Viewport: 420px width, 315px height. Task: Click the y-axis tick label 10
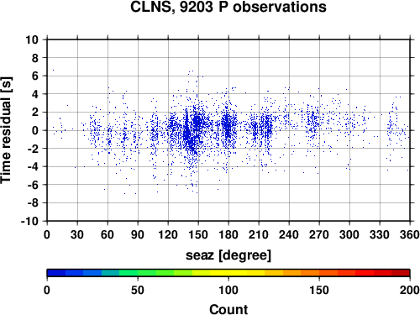(x=32, y=39)
